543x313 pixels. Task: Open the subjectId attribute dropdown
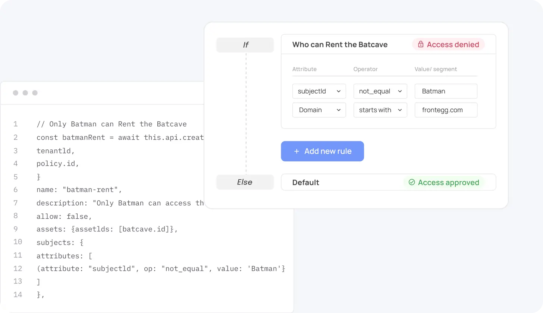(x=319, y=91)
